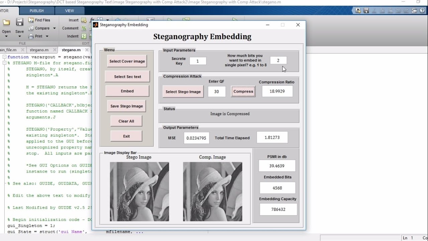Click the Embed button

[x=127, y=91]
